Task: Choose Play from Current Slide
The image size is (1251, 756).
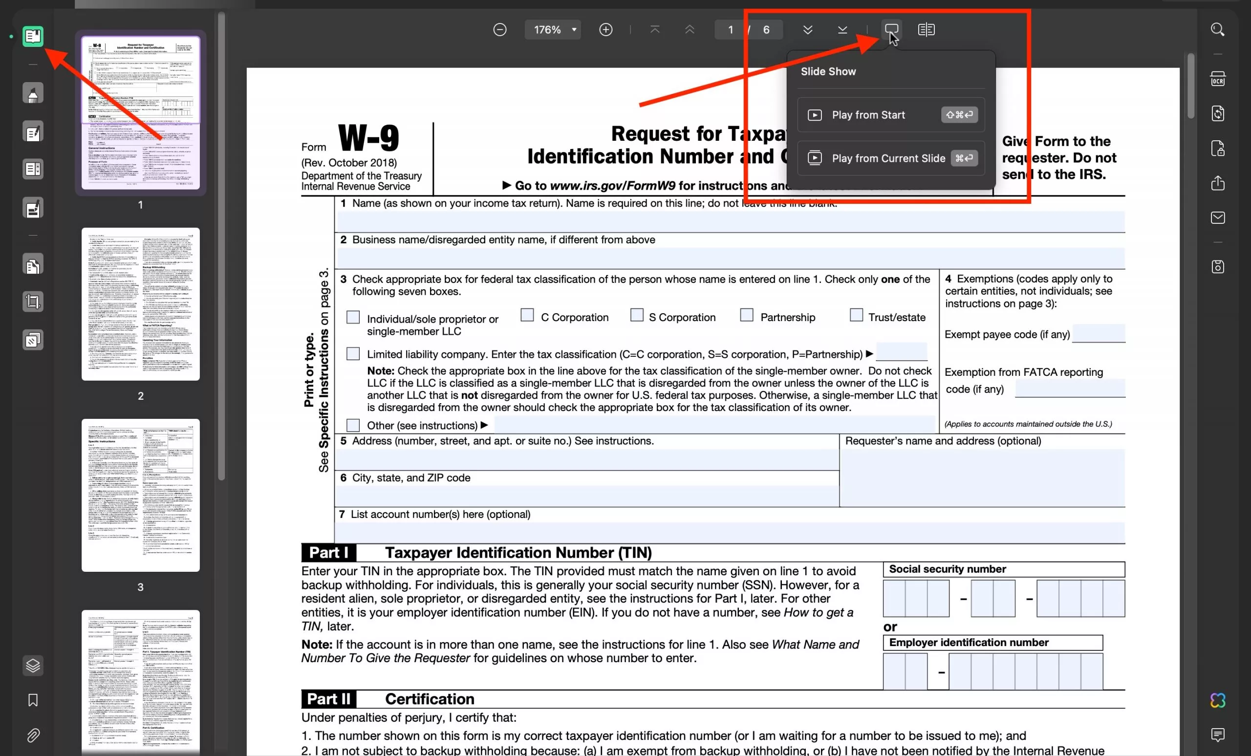Action: 891,158
